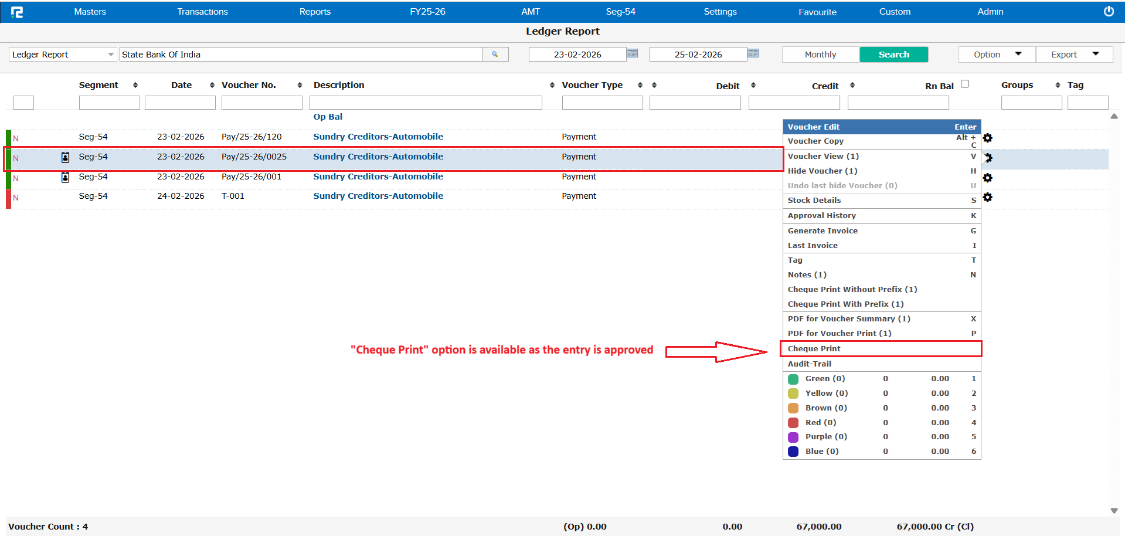Open the Option dropdown
1125x536 pixels.
[x=997, y=55]
